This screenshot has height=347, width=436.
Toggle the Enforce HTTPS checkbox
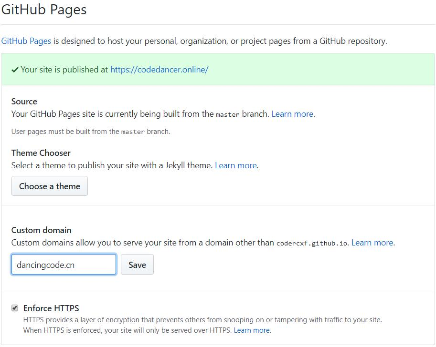[x=15, y=308]
